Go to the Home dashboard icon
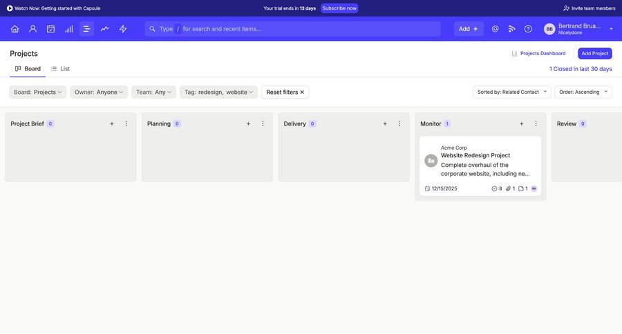The height and width of the screenshot is (334, 622). [15, 29]
